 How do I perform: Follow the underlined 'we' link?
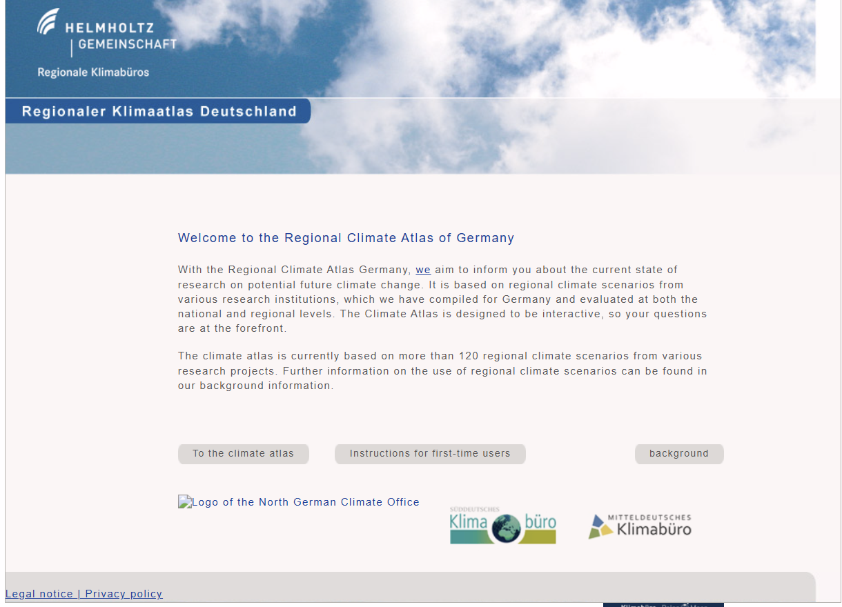[423, 269]
